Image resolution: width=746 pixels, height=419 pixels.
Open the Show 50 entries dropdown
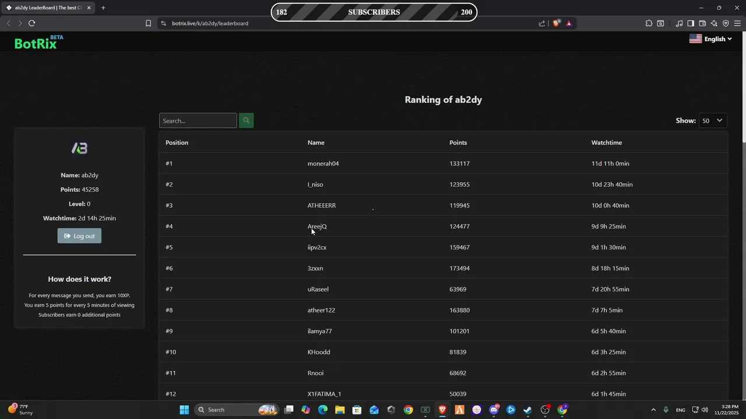tap(712, 120)
